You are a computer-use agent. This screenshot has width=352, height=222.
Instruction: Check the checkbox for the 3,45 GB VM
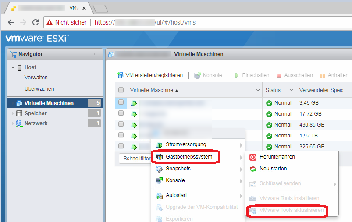[121, 103]
